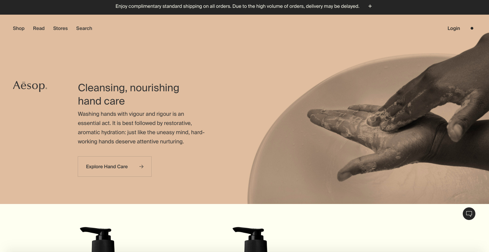Select the left pump bottle product image
Image resolution: width=489 pixels, height=252 pixels.
pyautogui.click(x=99, y=239)
